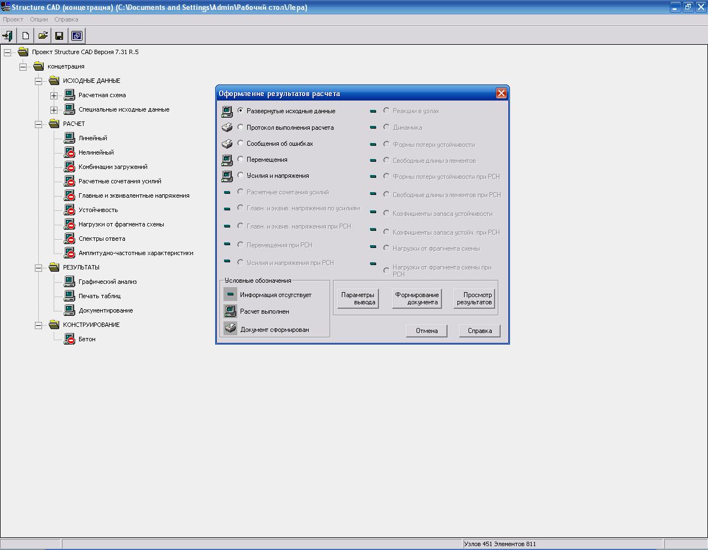The height and width of the screenshot is (550, 708).
Task: Open a project using the open-folder toolbar icon
Action: click(x=43, y=36)
